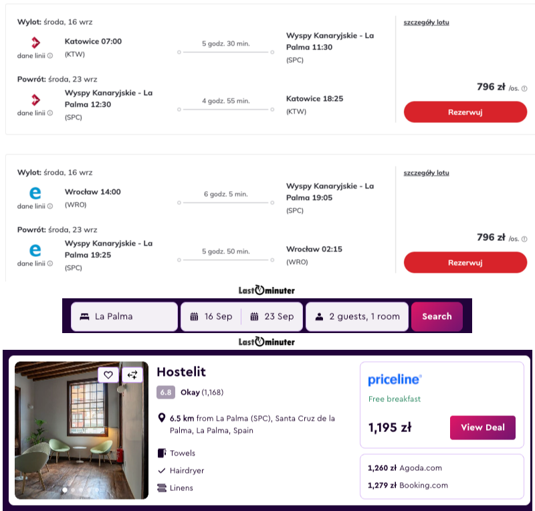Click View Deal for the Priceline offer
This screenshot has width=535, height=511.
[483, 427]
